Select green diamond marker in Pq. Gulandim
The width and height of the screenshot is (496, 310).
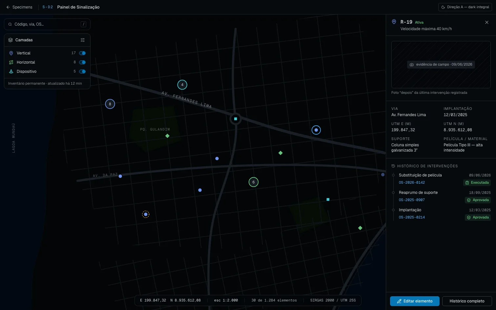[167, 136]
